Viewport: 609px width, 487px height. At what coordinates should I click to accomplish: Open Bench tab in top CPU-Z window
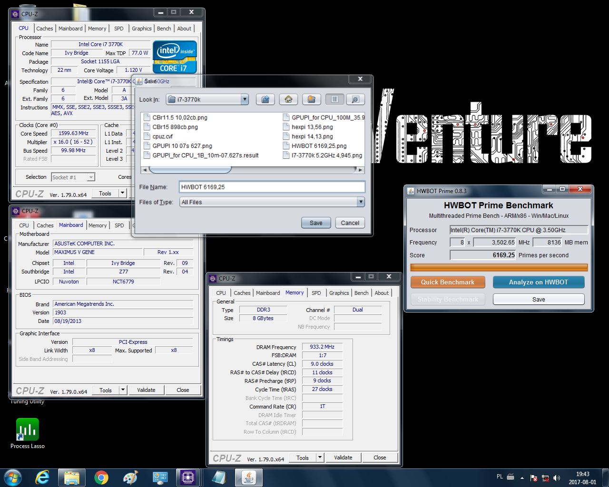tap(164, 29)
